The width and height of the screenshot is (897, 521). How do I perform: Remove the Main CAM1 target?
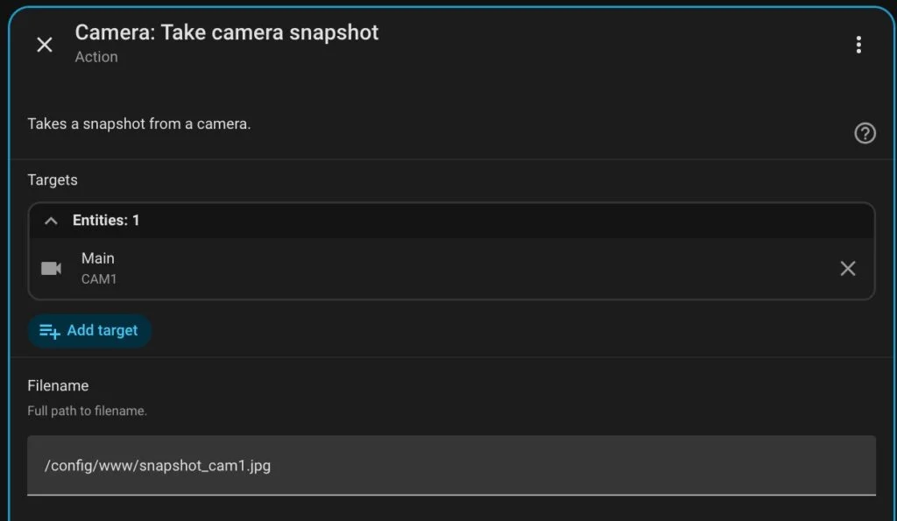click(847, 269)
